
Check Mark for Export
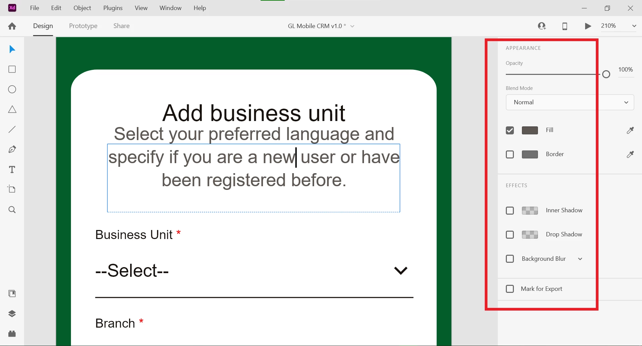click(510, 289)
